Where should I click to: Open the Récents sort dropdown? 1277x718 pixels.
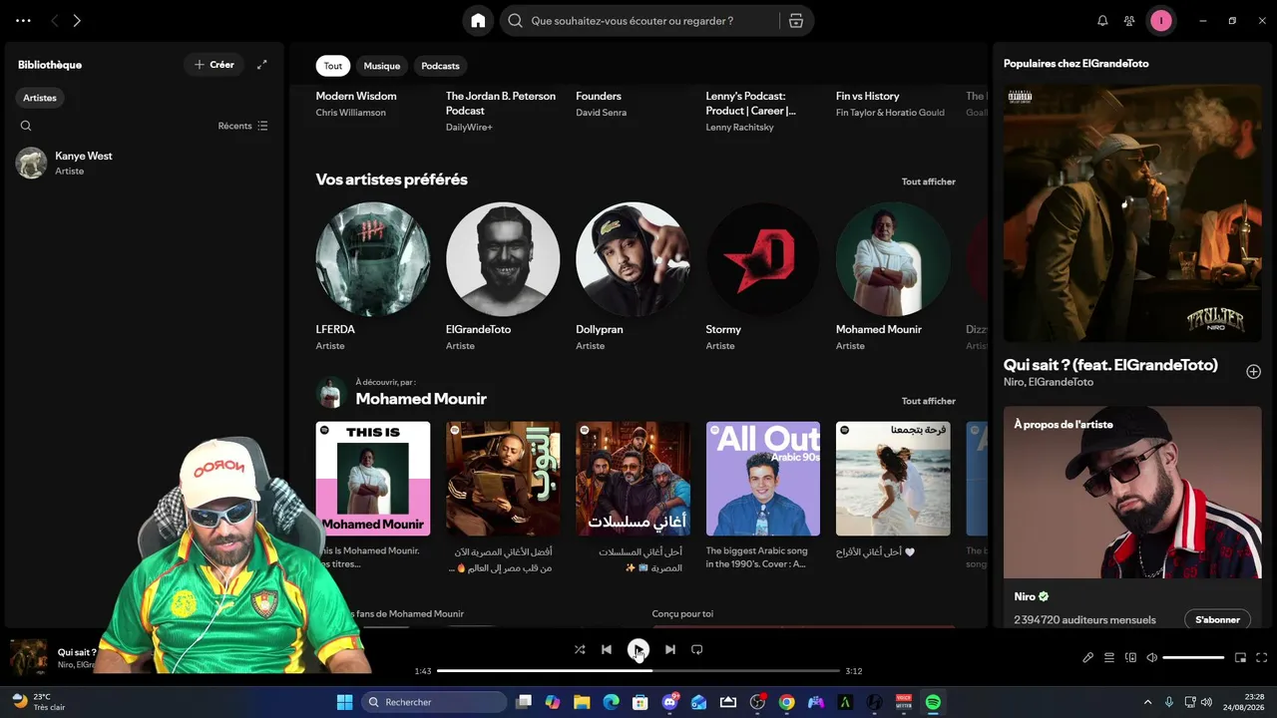tap(243, 126)
